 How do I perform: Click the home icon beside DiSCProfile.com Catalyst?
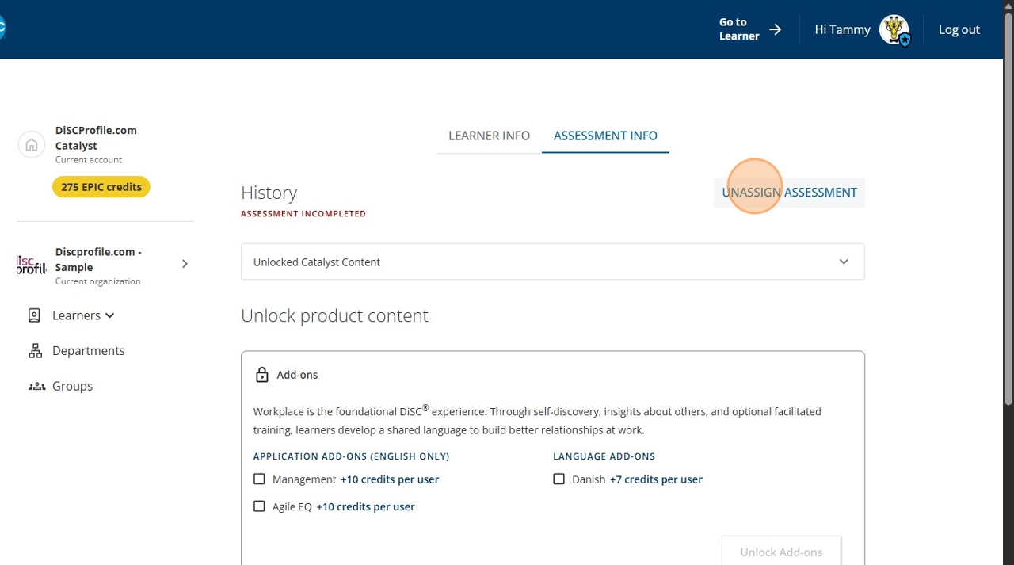[32, 145]
